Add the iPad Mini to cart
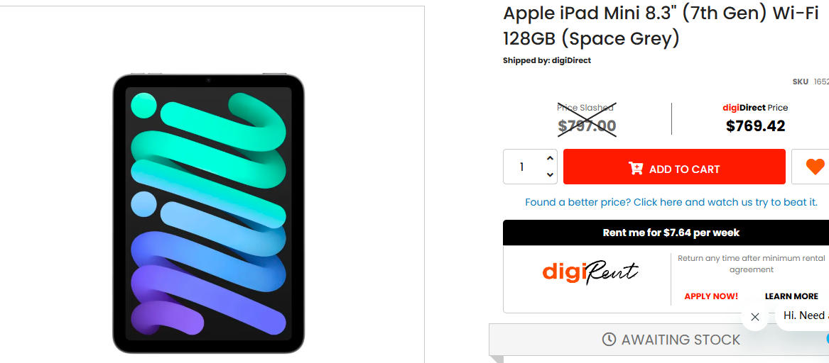This screenshot has height=363, width=829. (674, 167)
